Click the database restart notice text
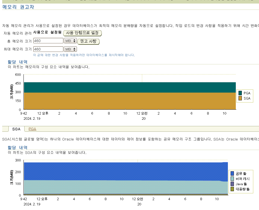The height and width of the screenshot is (210, 259). pyautogui.click(x=84, y=55)
